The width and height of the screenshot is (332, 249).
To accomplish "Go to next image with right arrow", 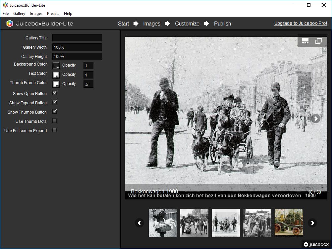I will (x=316, y=118).
